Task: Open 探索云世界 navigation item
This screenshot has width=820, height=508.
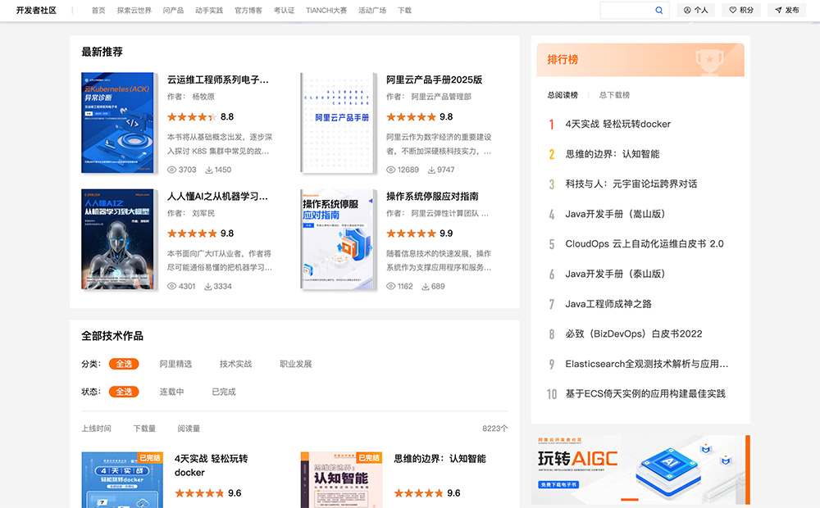Action: (x=134, y=11)
